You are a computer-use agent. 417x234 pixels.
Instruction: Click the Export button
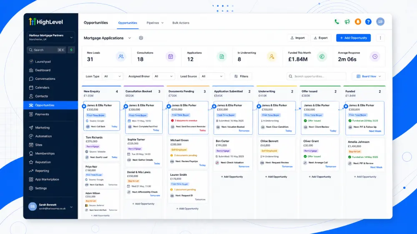(x=321, y=38)
